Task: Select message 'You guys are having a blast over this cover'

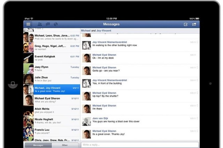Action: click(x=116, y=122)
